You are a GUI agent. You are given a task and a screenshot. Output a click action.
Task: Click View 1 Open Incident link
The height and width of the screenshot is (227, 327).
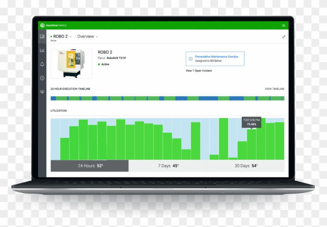tap(199, 71)
